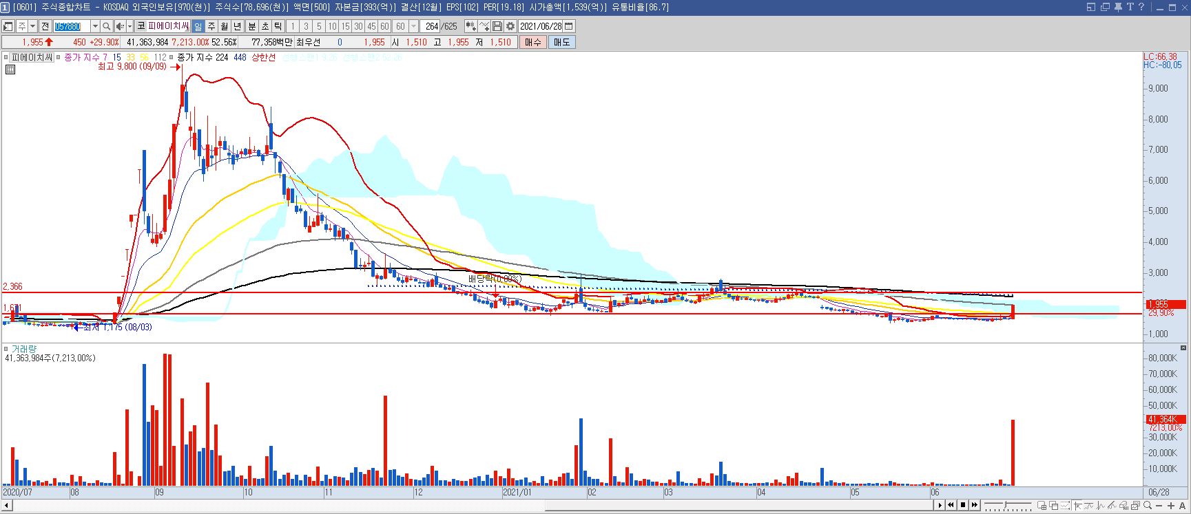Click the add line tool icon
Screen dimensions: 1191x514
484,26
